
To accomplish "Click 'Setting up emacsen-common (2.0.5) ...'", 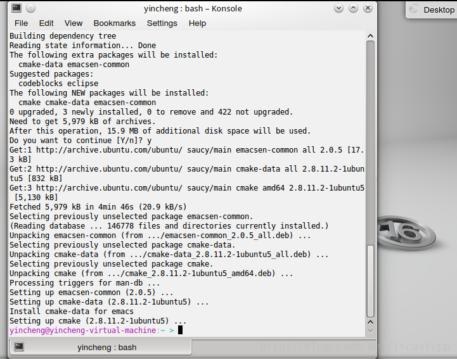I will [x=91, y=293].
